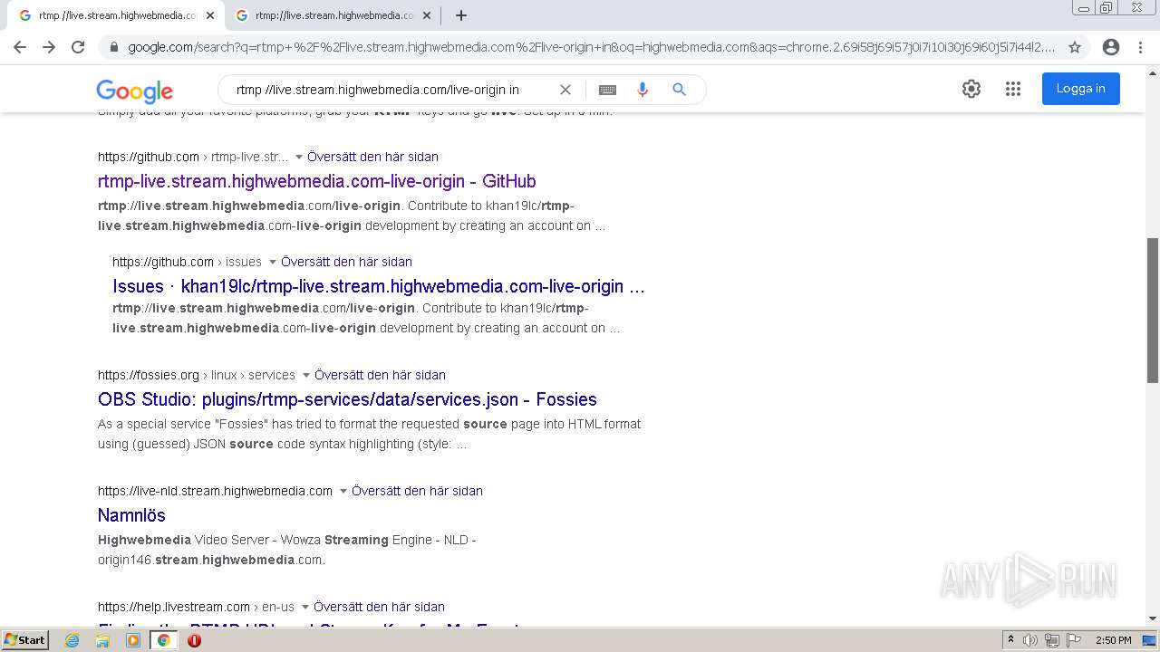1160x652 pixels.
Task: Open Chrome profile avatar menu
Action: (x=1111, y=47)
